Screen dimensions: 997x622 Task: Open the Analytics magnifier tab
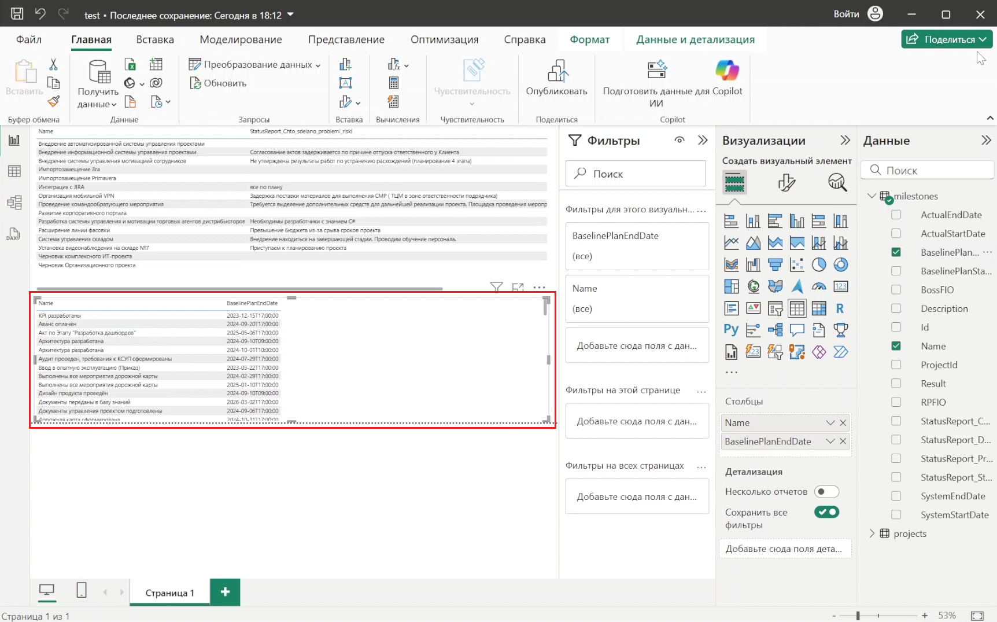tap(837, 183)
